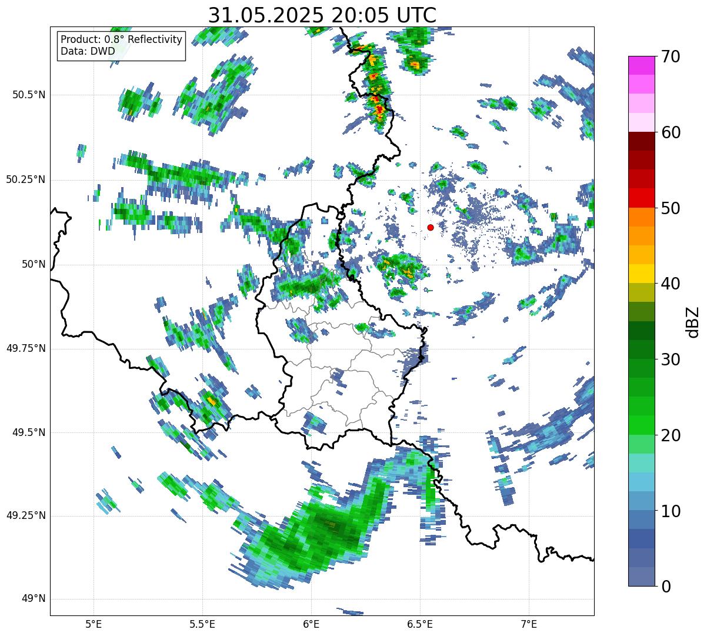Click the 49.25°N latitude label
The image size is (707, 636).
pos(26,515)
